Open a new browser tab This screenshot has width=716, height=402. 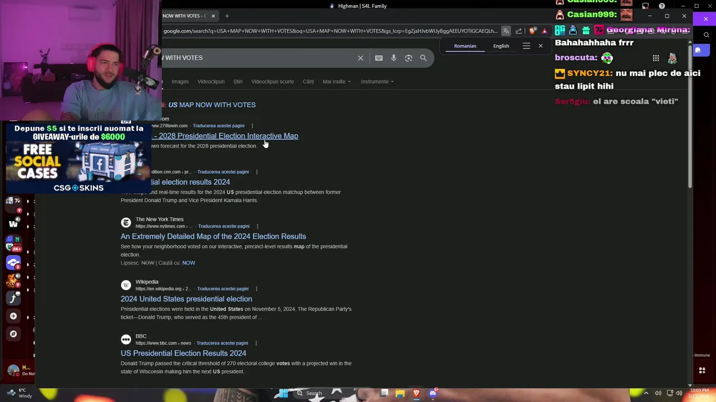pos(227,16)
